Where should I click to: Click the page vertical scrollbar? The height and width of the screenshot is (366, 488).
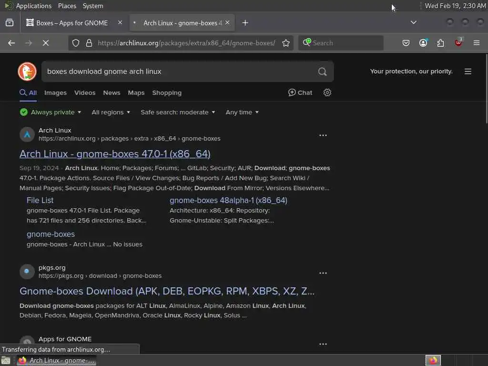click(x=486, y=89)
